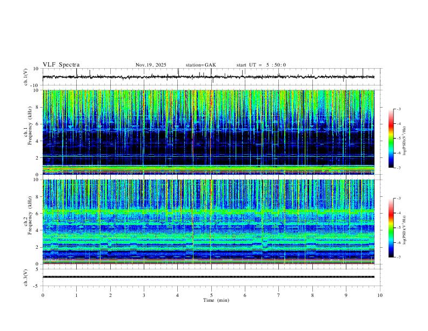Image resolution: width=428 pixels, height=331 pixels.
Task: Click the date "Nov.19, 2025"
Action: tap(151, 65)
